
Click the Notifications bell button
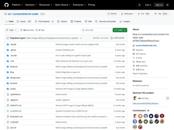point(127,14)
